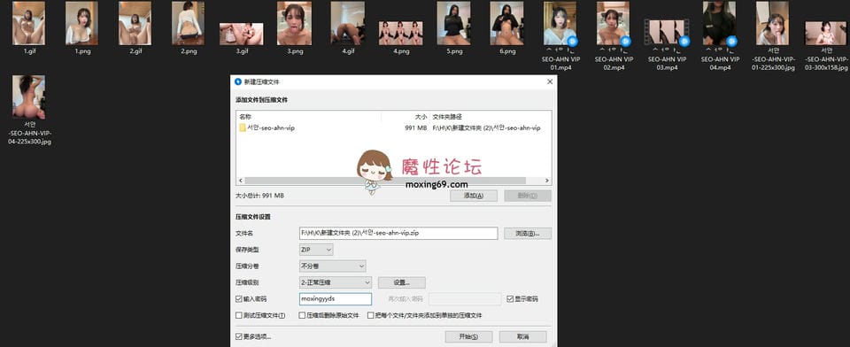850x347 pixels.
Task: Open the 压缩级别 2-正常压缩 dropdown
Action: (336, 282)
